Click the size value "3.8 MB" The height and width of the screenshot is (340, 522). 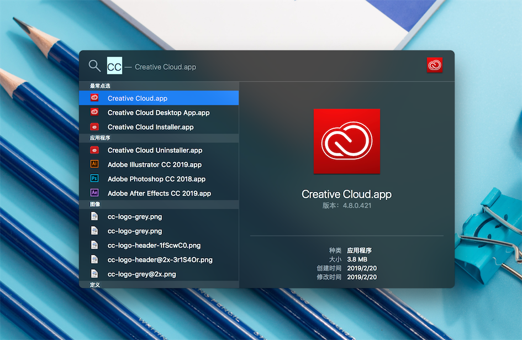[x=357, y=259]
